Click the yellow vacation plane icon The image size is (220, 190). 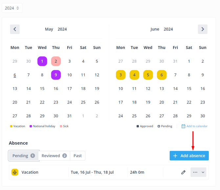(x=15, y=172)
